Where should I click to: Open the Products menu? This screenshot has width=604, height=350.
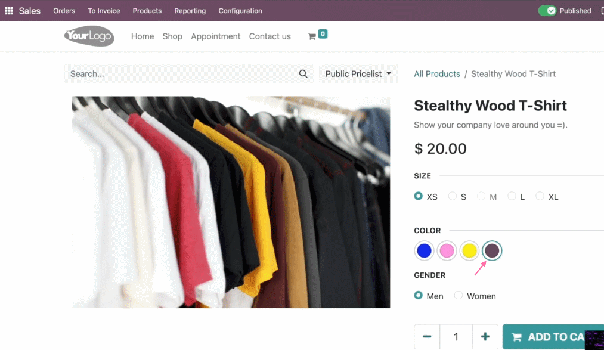147,11
